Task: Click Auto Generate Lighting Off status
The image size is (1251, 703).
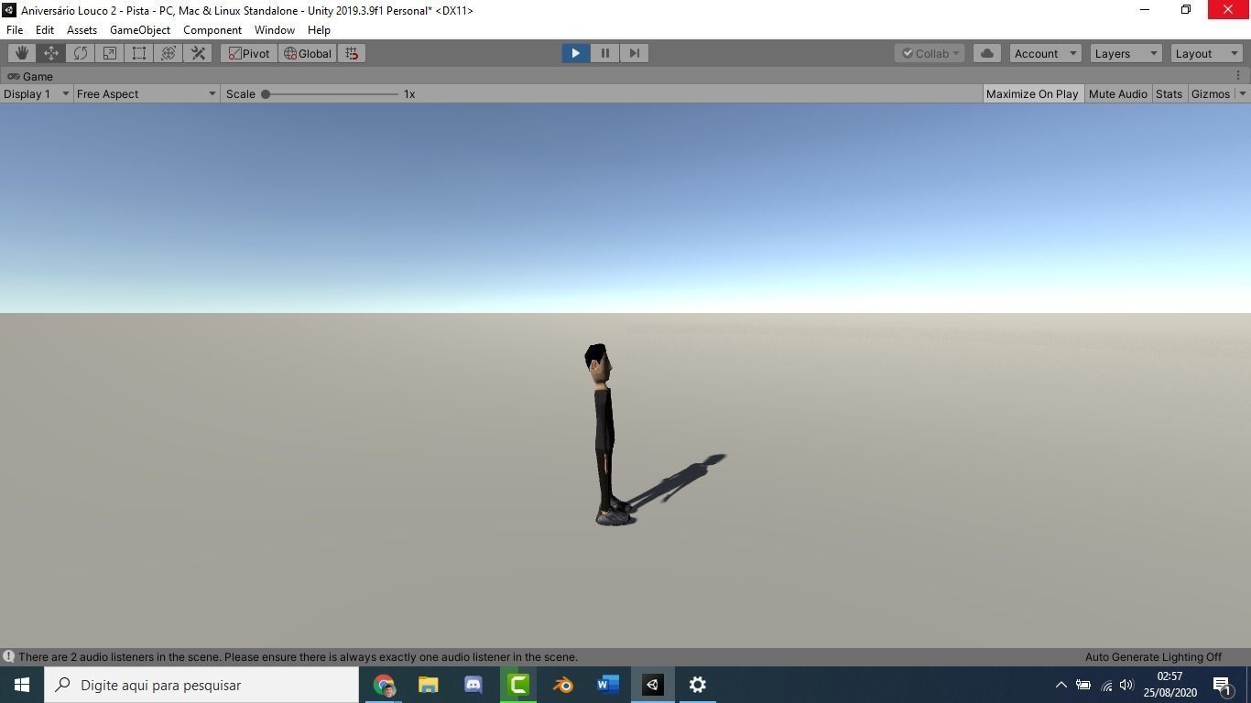Action: click(x=1153, y=656)
